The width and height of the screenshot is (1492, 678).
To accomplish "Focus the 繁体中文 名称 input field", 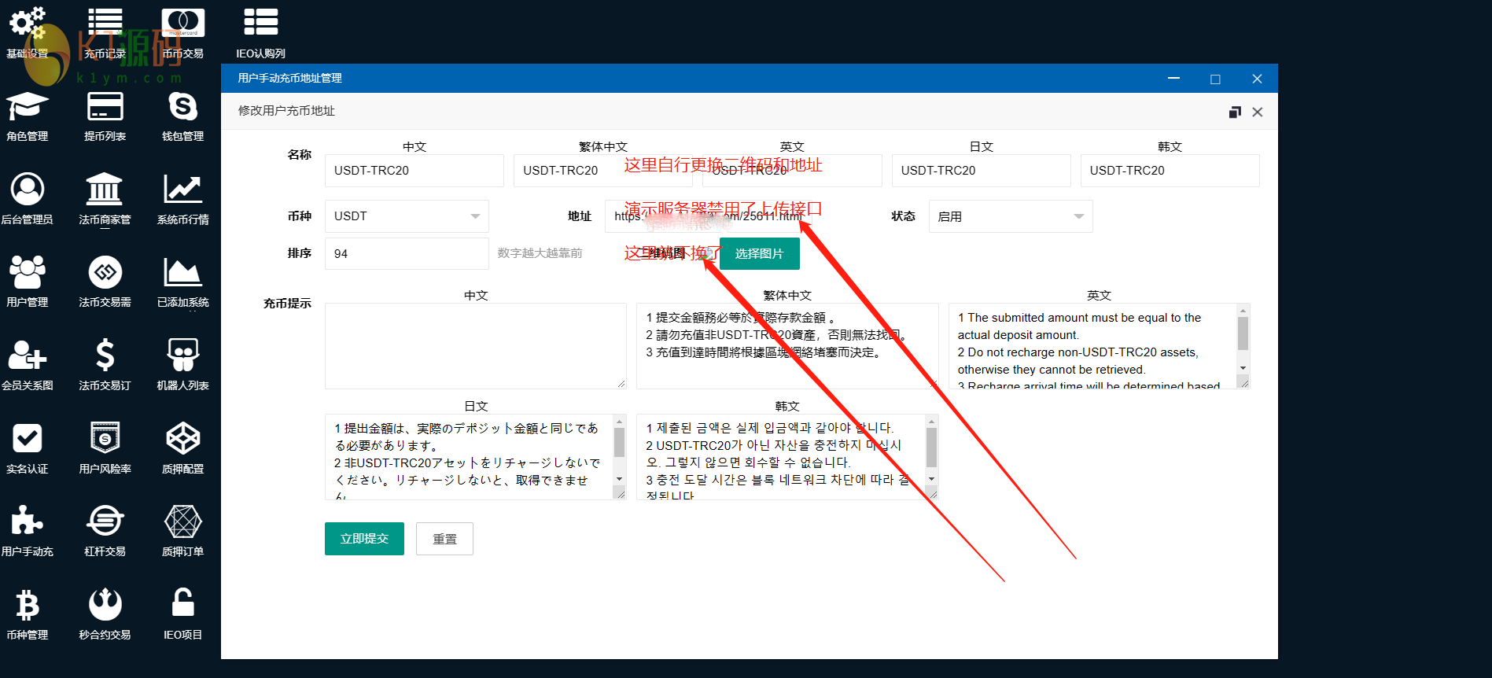I will pyautogui.click(x=603, y=171).
